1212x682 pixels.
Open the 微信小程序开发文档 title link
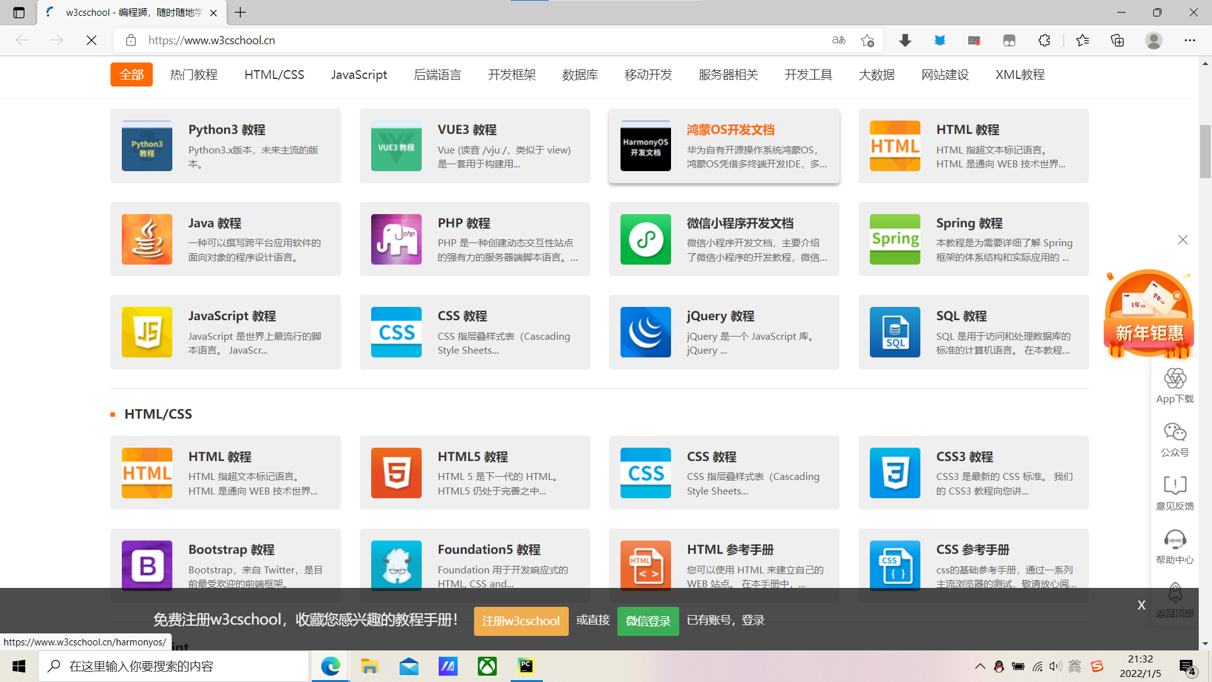click(x=740, y=224)
